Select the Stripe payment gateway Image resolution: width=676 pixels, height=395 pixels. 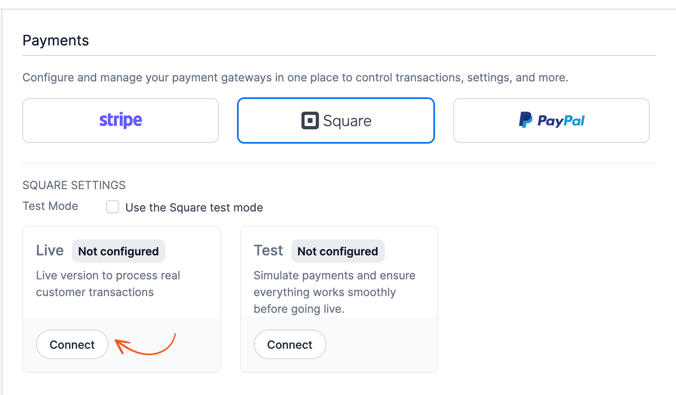point(120,121)
